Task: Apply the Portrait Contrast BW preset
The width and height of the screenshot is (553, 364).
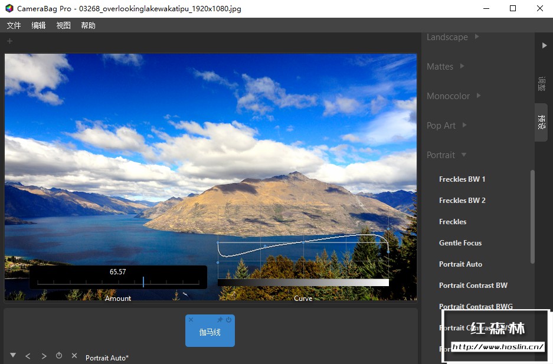Action: [473, 285]
